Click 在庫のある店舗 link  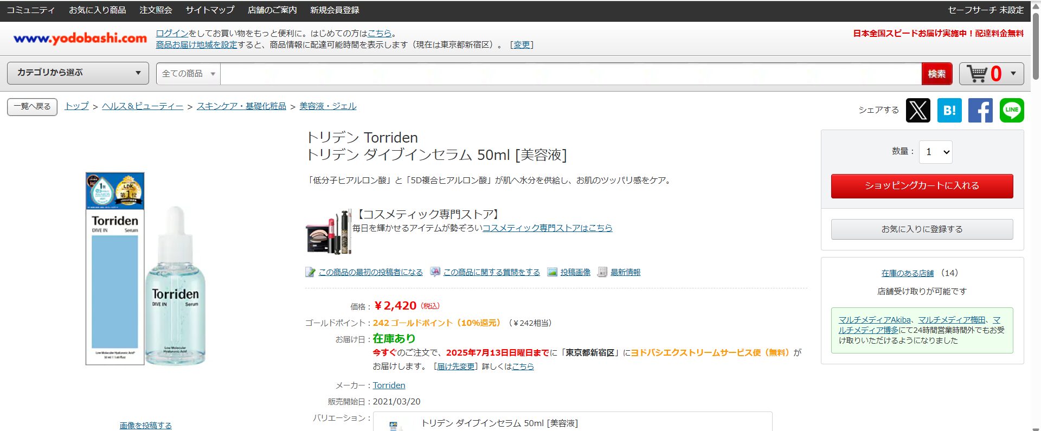pos(908,273)
